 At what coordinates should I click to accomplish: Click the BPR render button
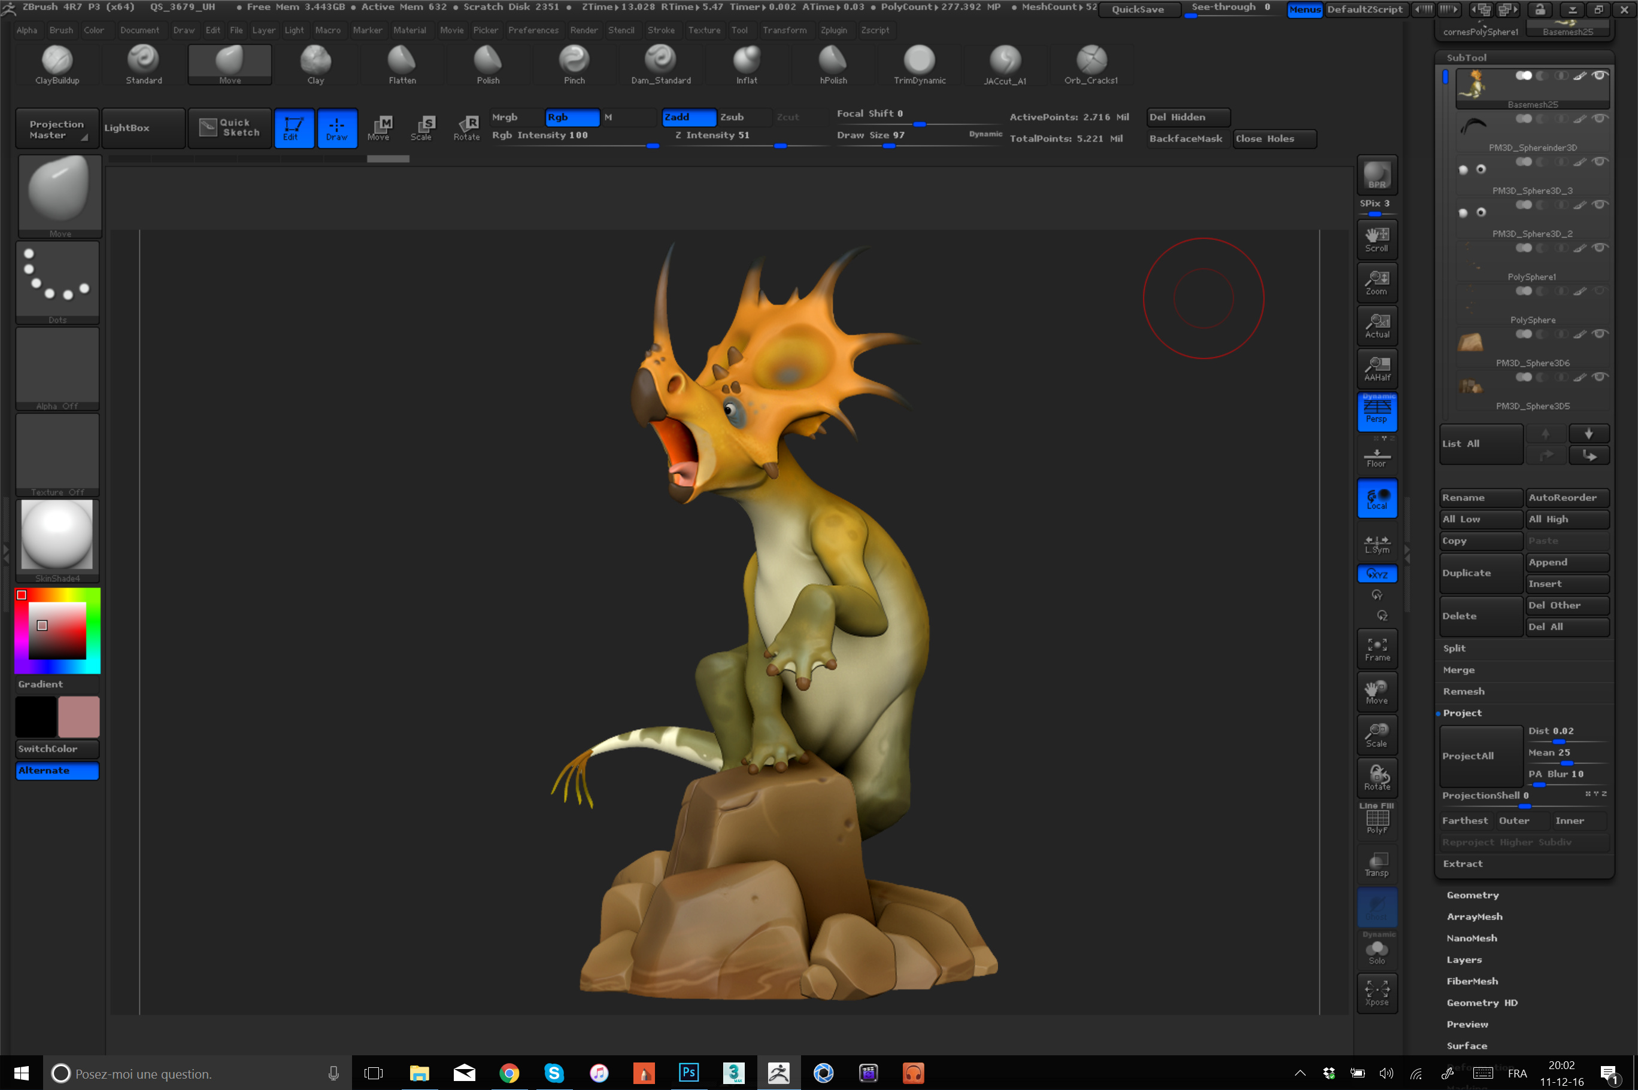tap(1377, 175)
